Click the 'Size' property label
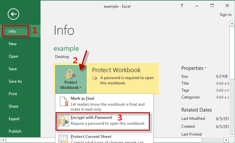Screen dimensions: 235x143 184,76
